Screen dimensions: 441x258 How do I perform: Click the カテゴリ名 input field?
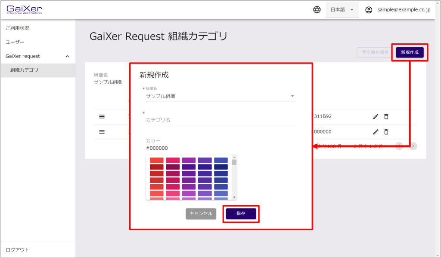pos(220,120)
